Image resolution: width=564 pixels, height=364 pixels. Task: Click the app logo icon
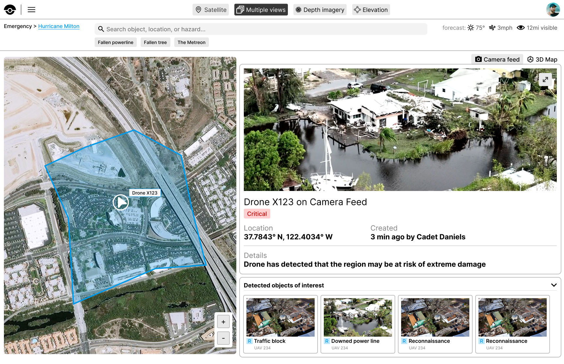pyautogui.click(x=10, y=10)
